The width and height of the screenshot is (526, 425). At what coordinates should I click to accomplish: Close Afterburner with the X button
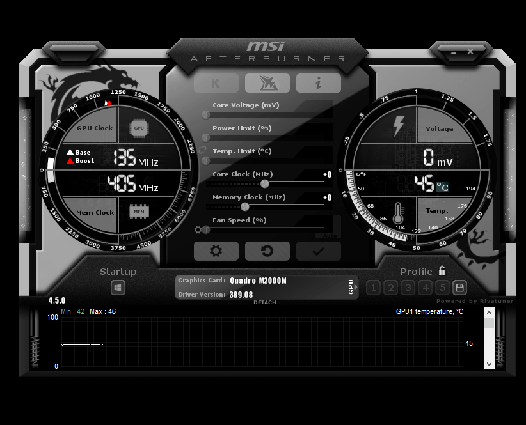click(x=470, y=52)
